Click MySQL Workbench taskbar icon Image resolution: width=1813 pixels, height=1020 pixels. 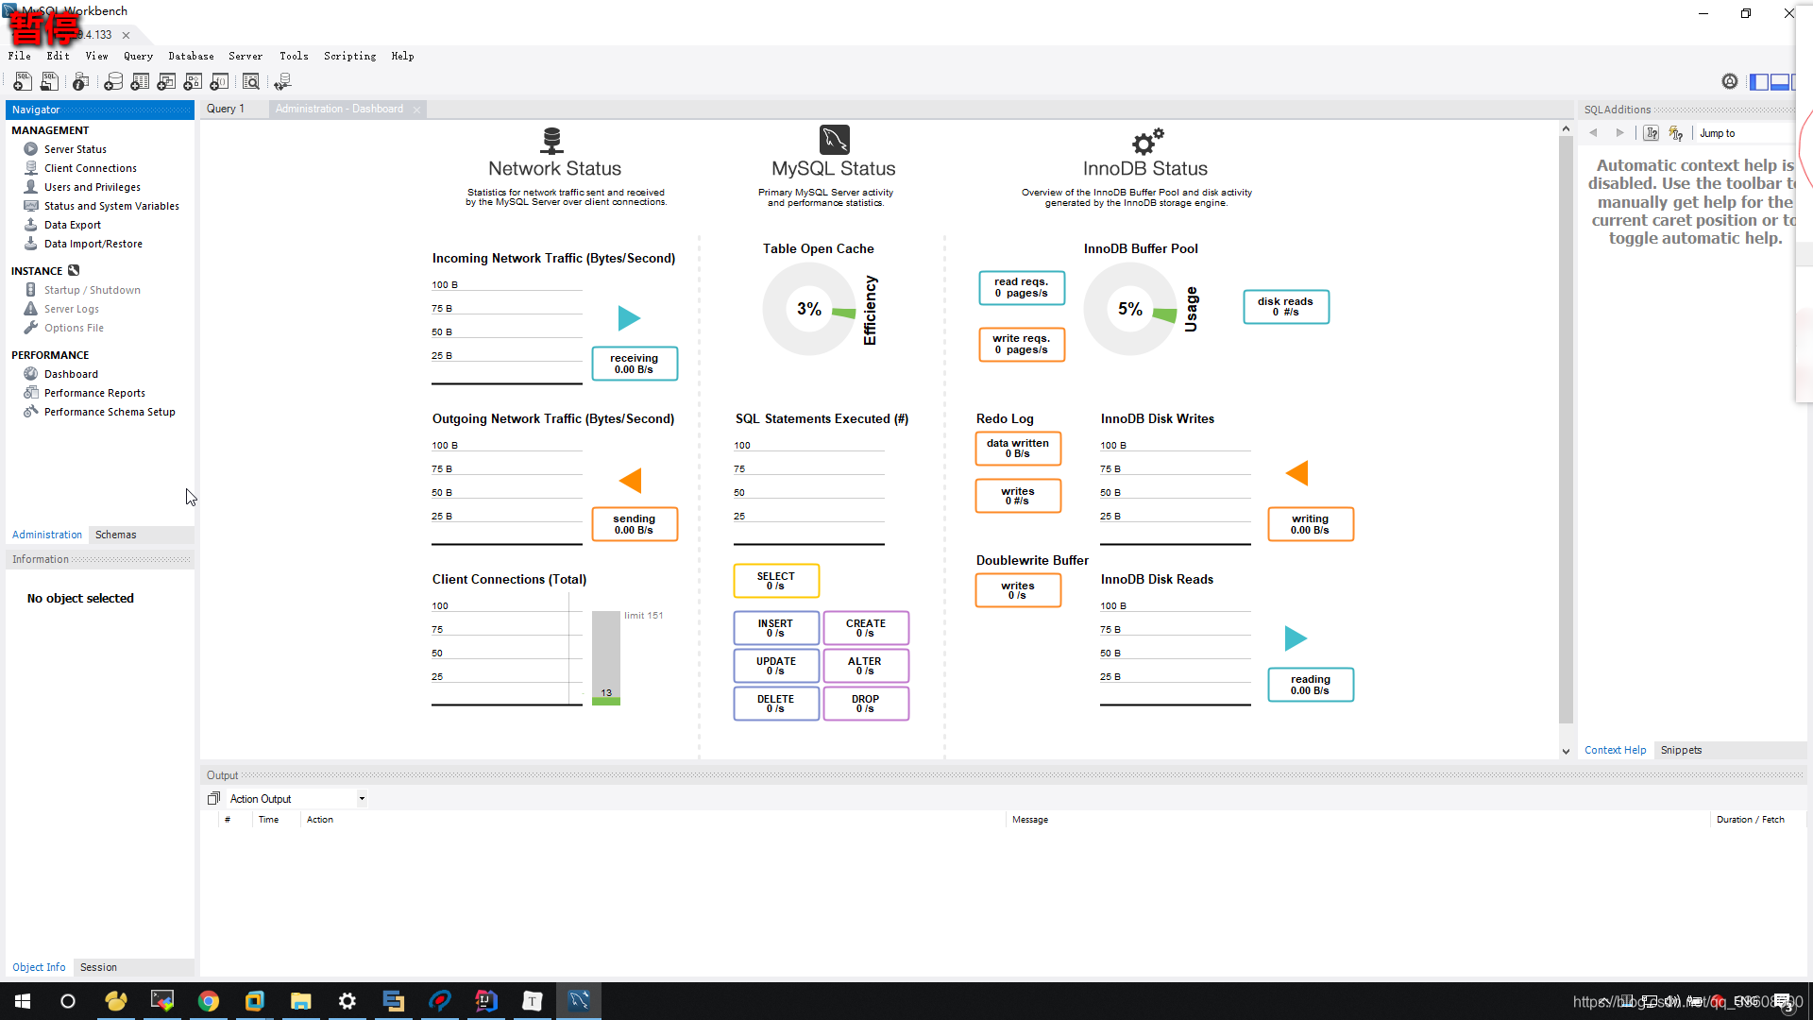(x=579, y=1000)
